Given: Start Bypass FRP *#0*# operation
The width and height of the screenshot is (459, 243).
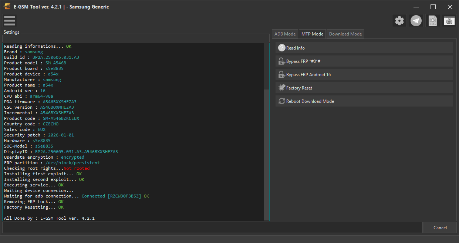Looking at the screenshot, I should tap(364, 61).
